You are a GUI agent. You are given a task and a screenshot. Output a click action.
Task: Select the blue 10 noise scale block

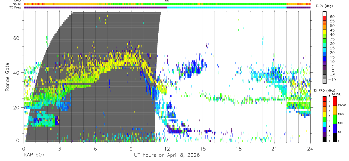point(335,128)
